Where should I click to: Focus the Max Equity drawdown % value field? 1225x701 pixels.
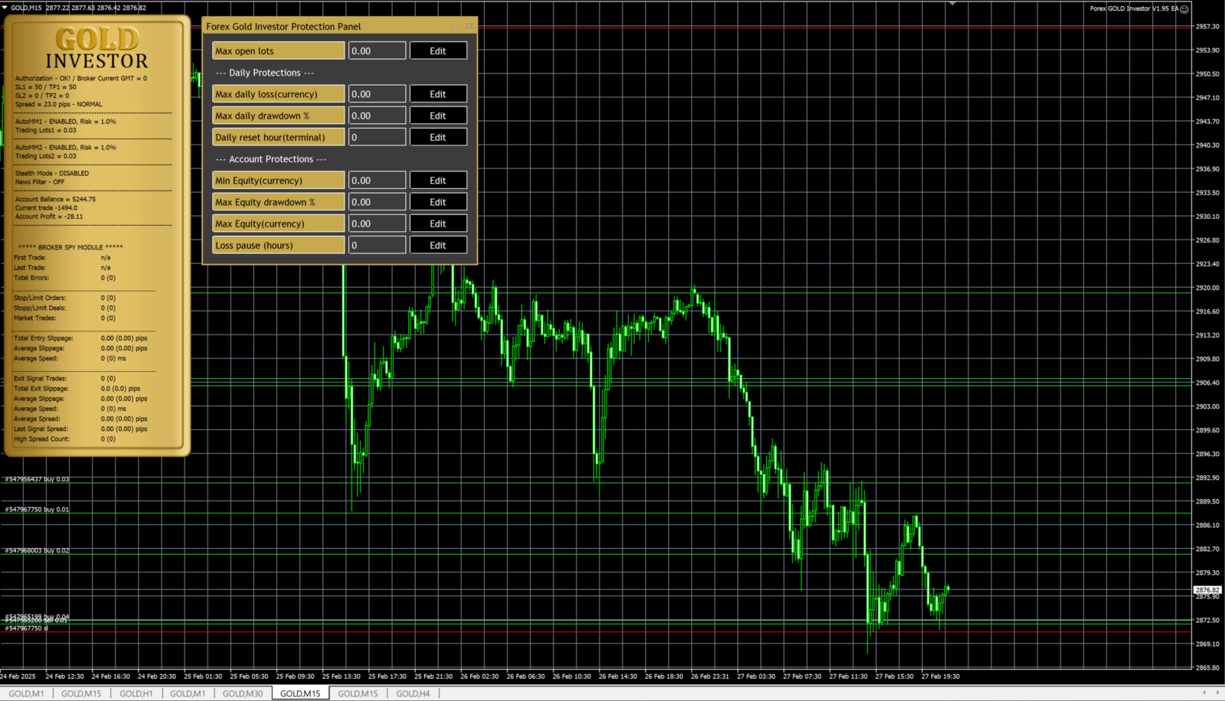tap(377, 202)
